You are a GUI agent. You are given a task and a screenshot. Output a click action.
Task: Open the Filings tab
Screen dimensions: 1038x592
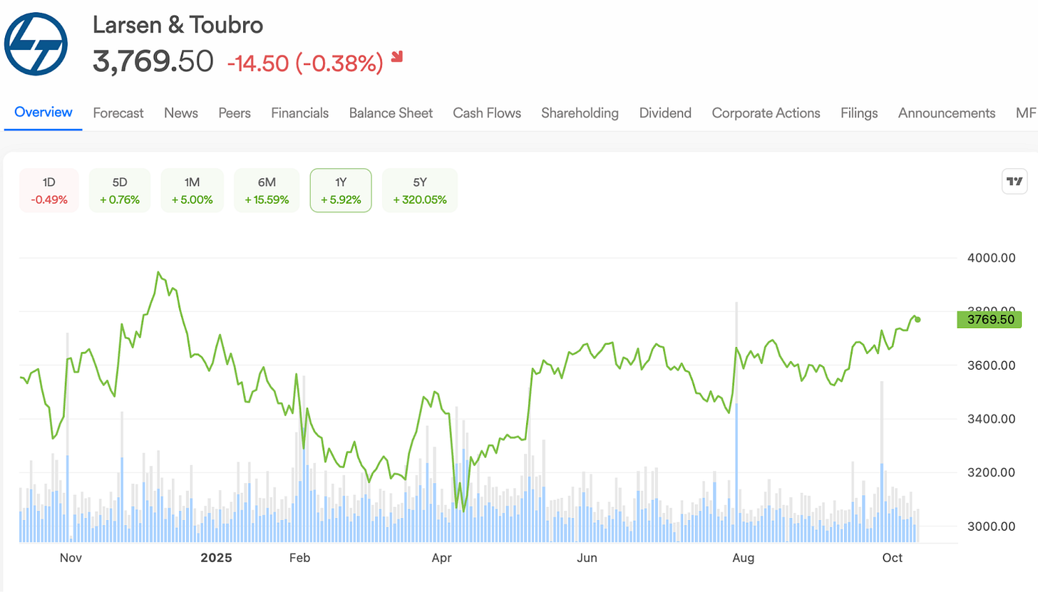(859, 113)
